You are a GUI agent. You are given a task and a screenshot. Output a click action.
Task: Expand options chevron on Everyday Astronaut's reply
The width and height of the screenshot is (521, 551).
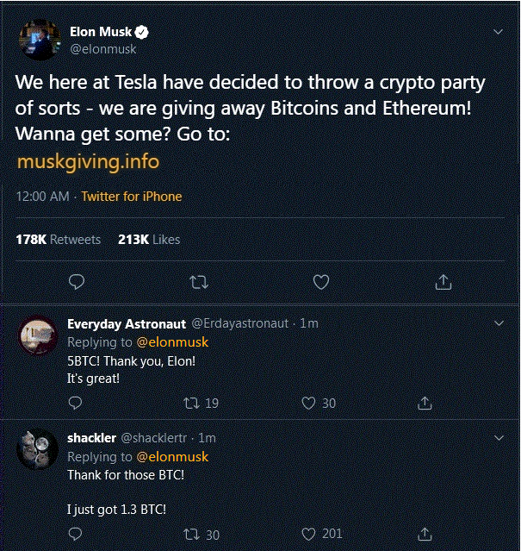499,323
